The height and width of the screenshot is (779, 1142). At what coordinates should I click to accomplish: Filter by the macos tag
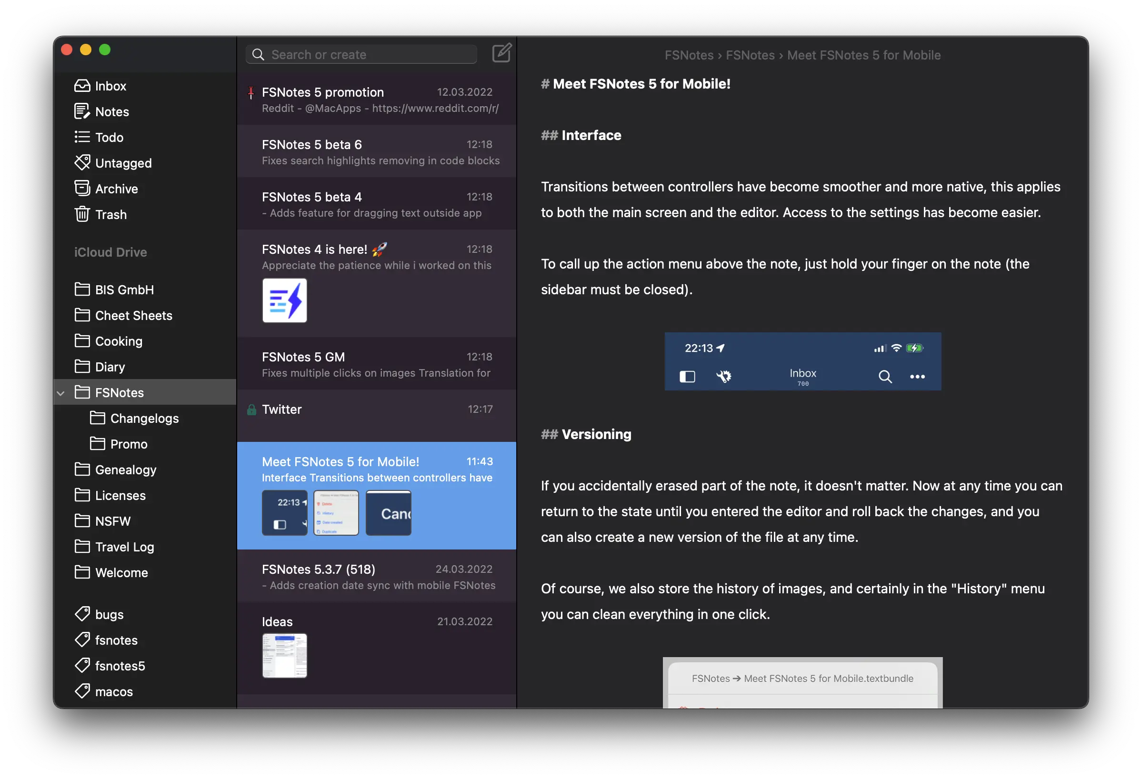(x=145, y=691)
